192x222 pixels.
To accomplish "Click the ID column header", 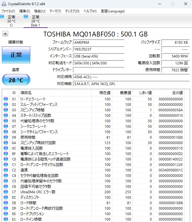I will click(x=14, y=93).
